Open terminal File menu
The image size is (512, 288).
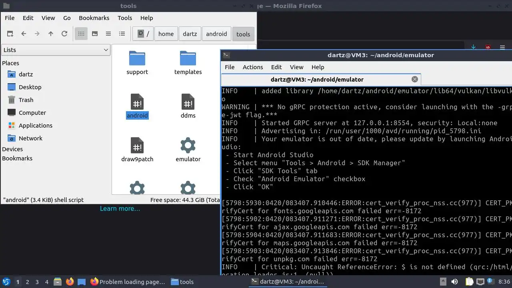230,67
